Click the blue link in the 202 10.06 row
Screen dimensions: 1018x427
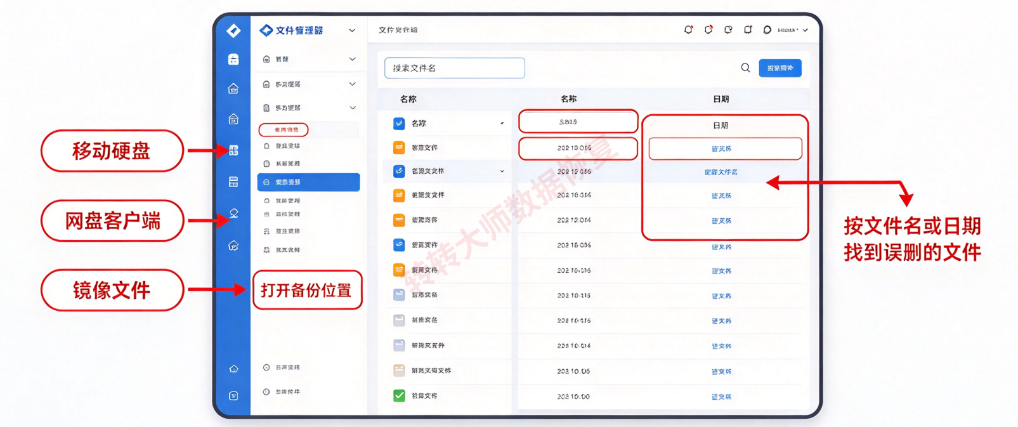coord(721,371)
